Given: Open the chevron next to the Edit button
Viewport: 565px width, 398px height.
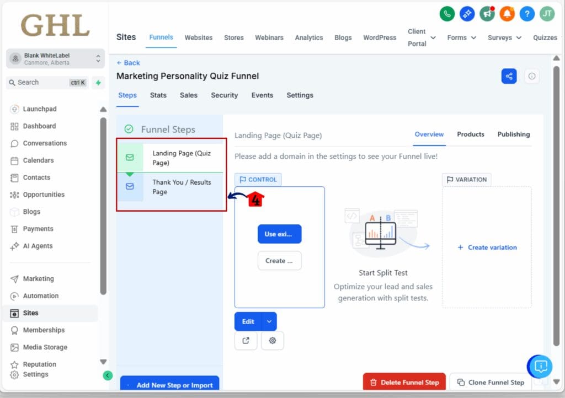Looking at the screenshot, I should click(269, 321).
